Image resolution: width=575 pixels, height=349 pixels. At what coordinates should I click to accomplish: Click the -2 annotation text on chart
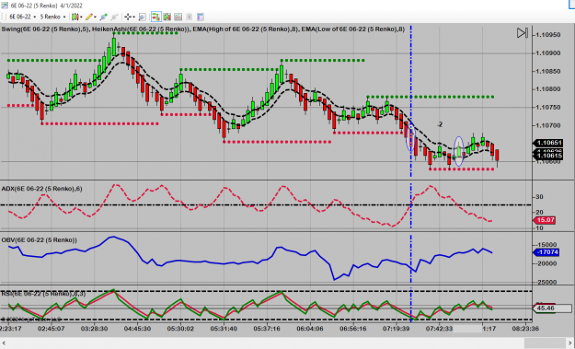pos(440,124)
